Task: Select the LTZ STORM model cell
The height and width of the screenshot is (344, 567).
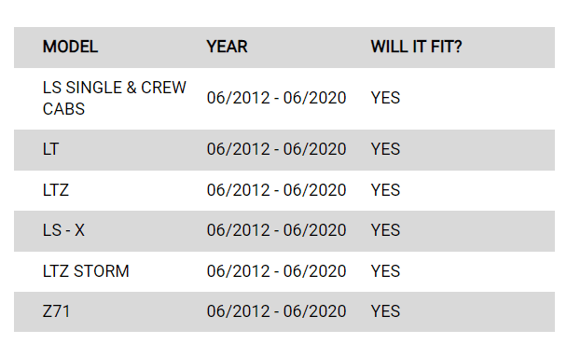Action: tap(86, 271)
